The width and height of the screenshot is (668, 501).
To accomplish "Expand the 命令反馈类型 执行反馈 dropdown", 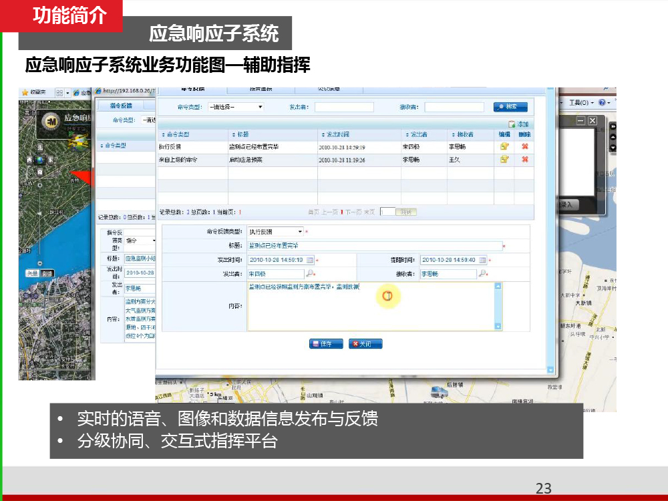I will [x=299, y=231].
